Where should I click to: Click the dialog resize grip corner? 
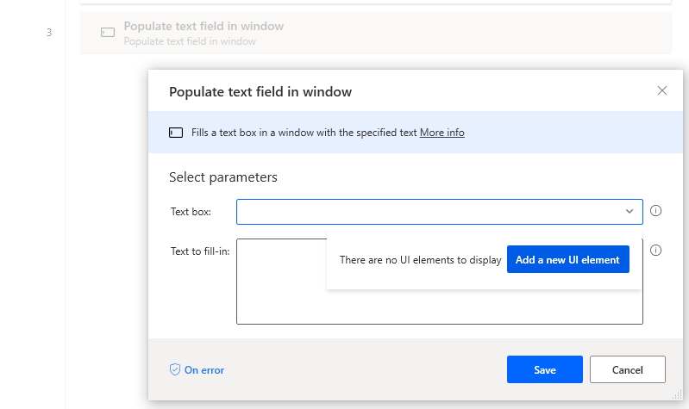coord(677,394)
